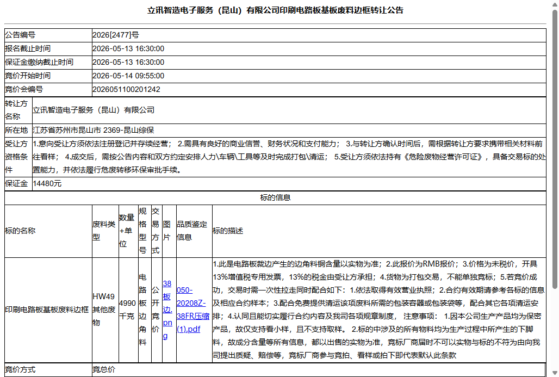
Task: Click the 图片 column header
Action: pyautogui.click(x=169, y=231)
